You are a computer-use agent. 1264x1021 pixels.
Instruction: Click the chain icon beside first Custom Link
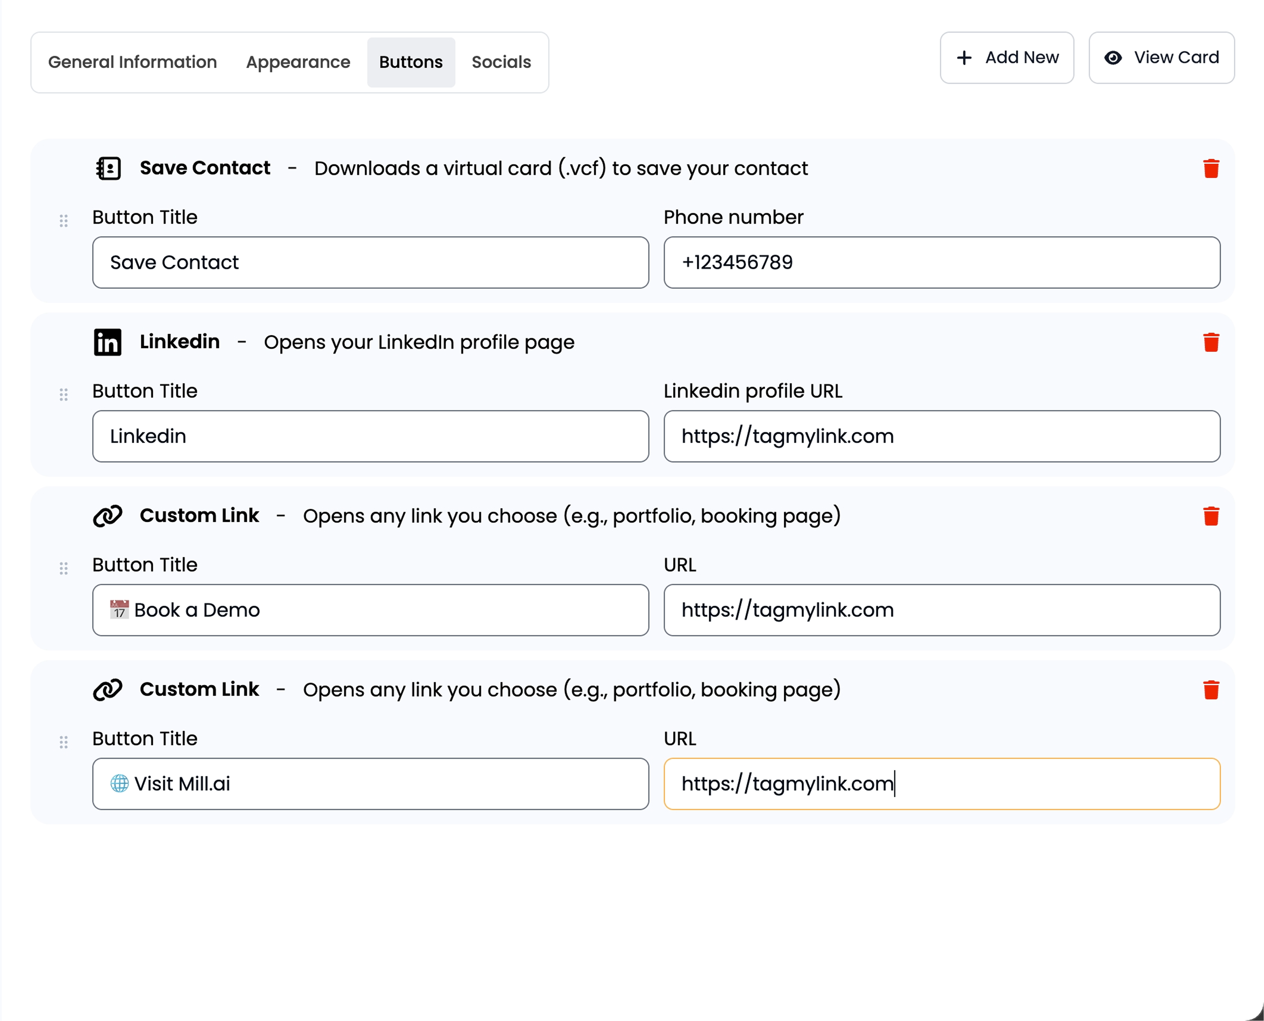(x=108, y=516)
